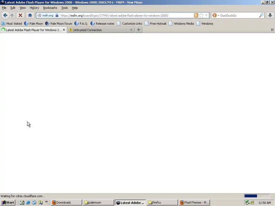The height and width of the screenshot is (206, 275).
Task: Click the padlock security icon in address bar
Action: pos(57,15)
